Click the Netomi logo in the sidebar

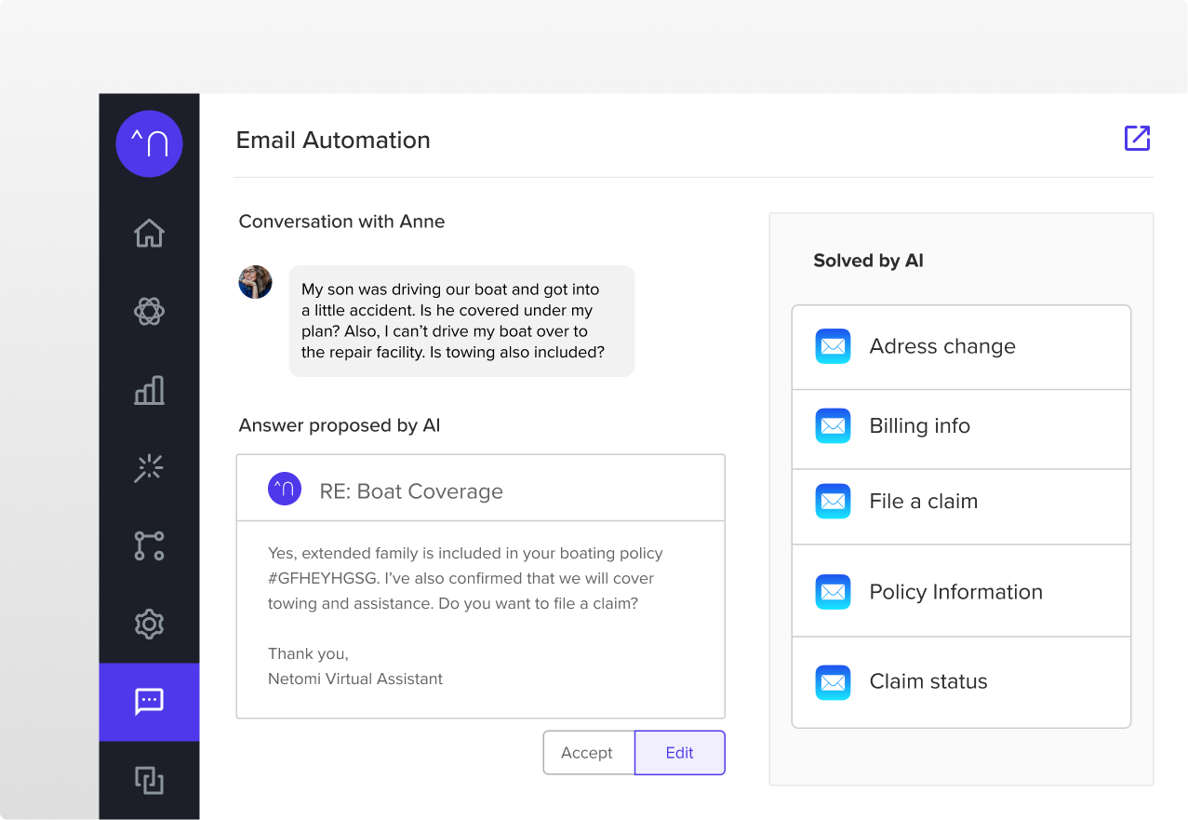point(149,143)
